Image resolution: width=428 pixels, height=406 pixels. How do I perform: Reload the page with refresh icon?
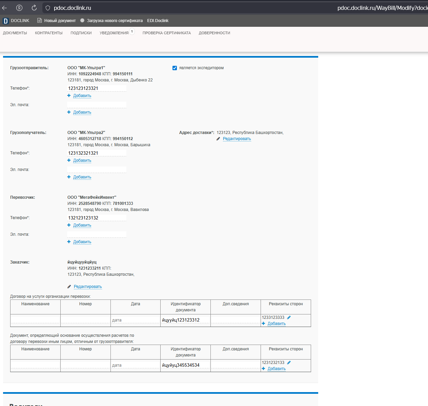[34, 8]
